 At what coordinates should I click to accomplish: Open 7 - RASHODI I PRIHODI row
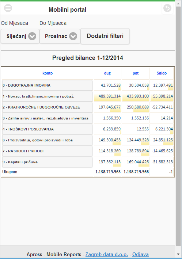click(x=47, y=151)
